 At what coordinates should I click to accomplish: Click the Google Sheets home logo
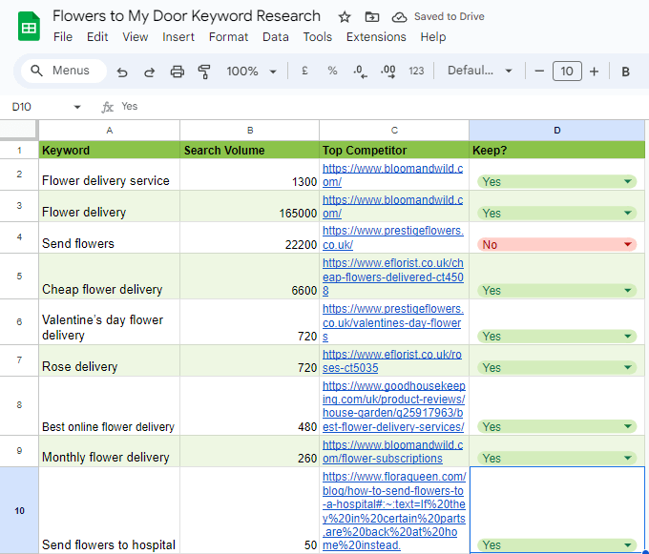(29, 26)
